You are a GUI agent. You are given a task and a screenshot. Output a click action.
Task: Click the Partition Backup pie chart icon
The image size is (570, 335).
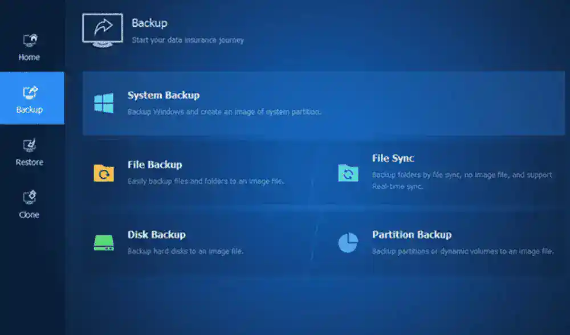tap(348, 243)
